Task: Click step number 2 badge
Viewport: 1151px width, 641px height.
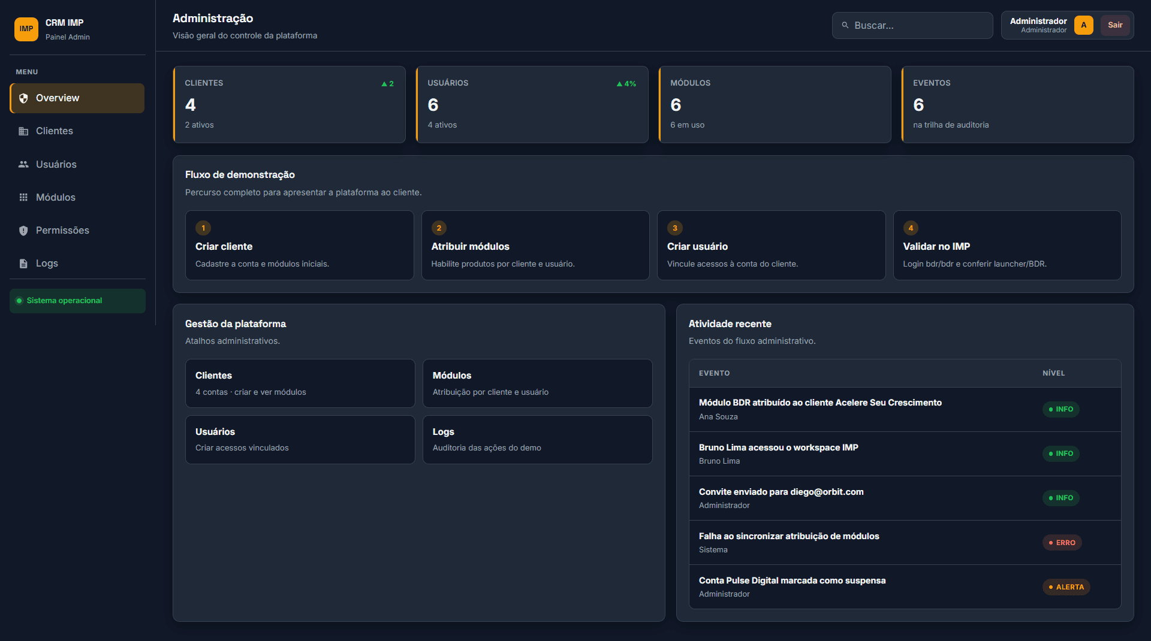Action: [439, 228]
